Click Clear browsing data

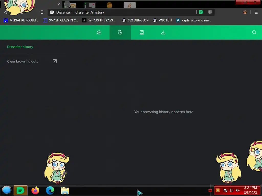click(x=23, y=61)
